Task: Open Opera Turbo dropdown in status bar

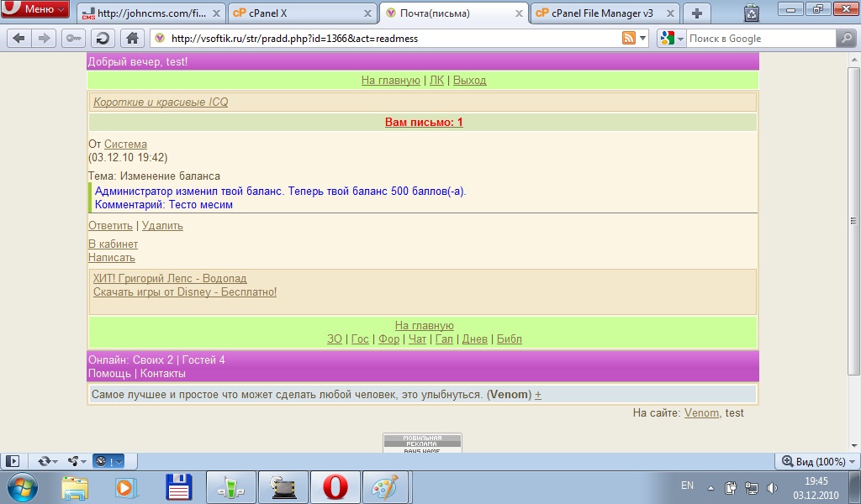Action: click(108, 461)
